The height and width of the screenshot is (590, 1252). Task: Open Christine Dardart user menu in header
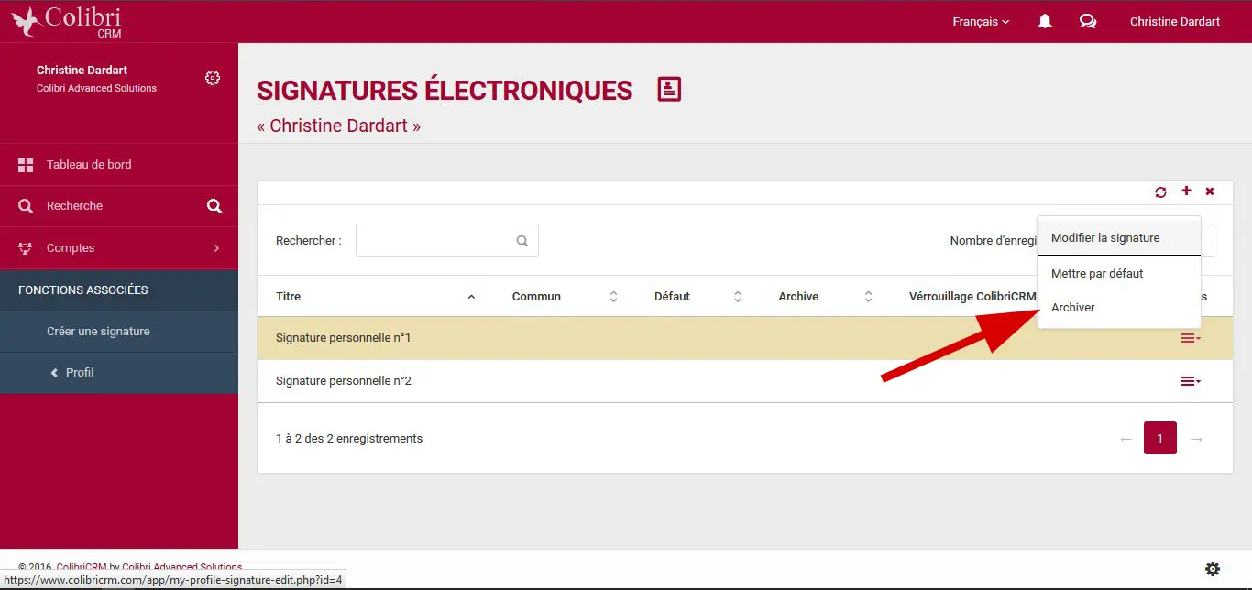tap(1174, 21)
